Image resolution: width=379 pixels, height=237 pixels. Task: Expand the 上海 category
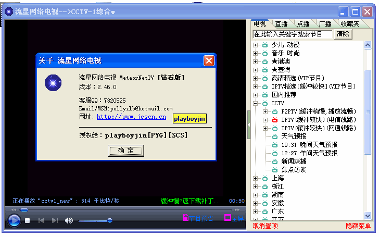tap(255, 178)
